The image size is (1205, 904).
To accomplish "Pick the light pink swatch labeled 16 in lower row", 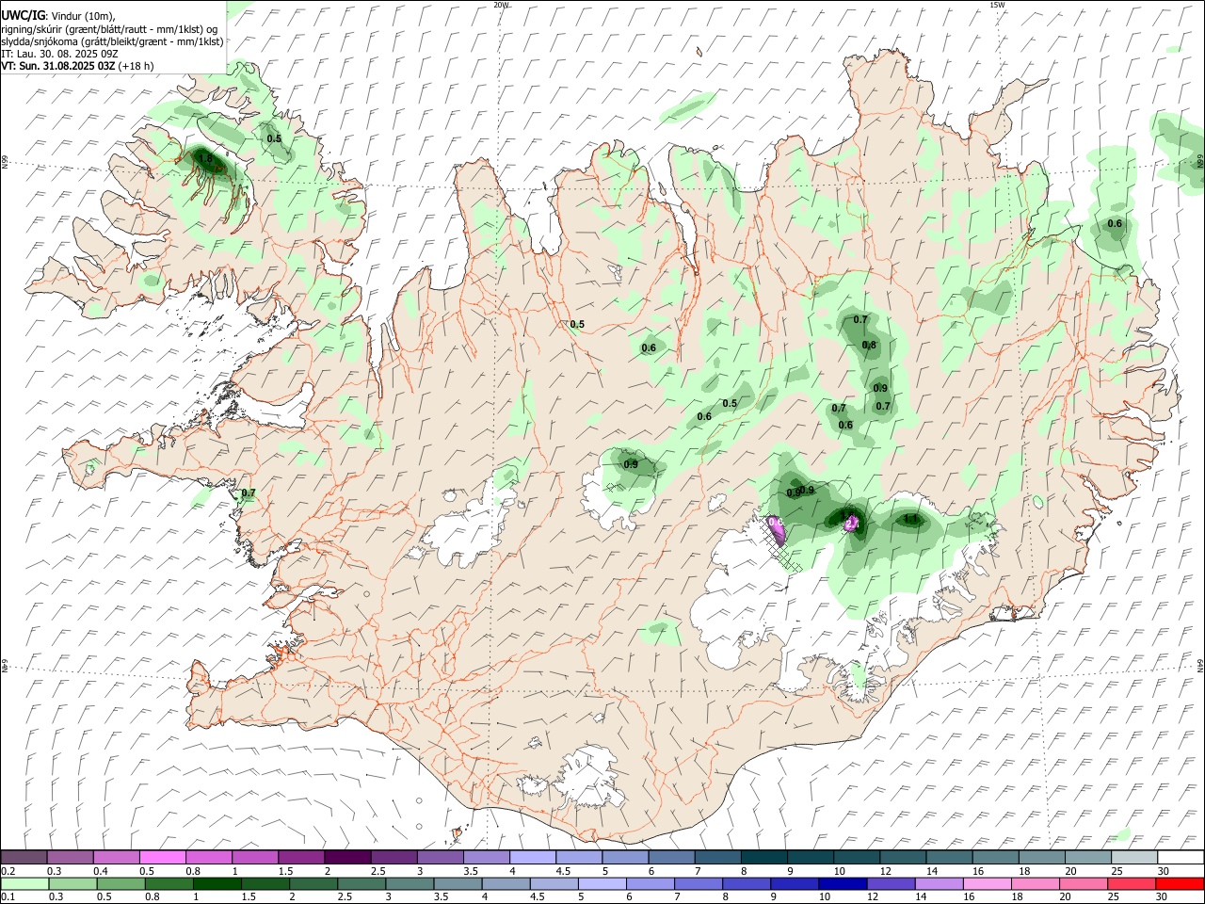I will coord(987,883).
